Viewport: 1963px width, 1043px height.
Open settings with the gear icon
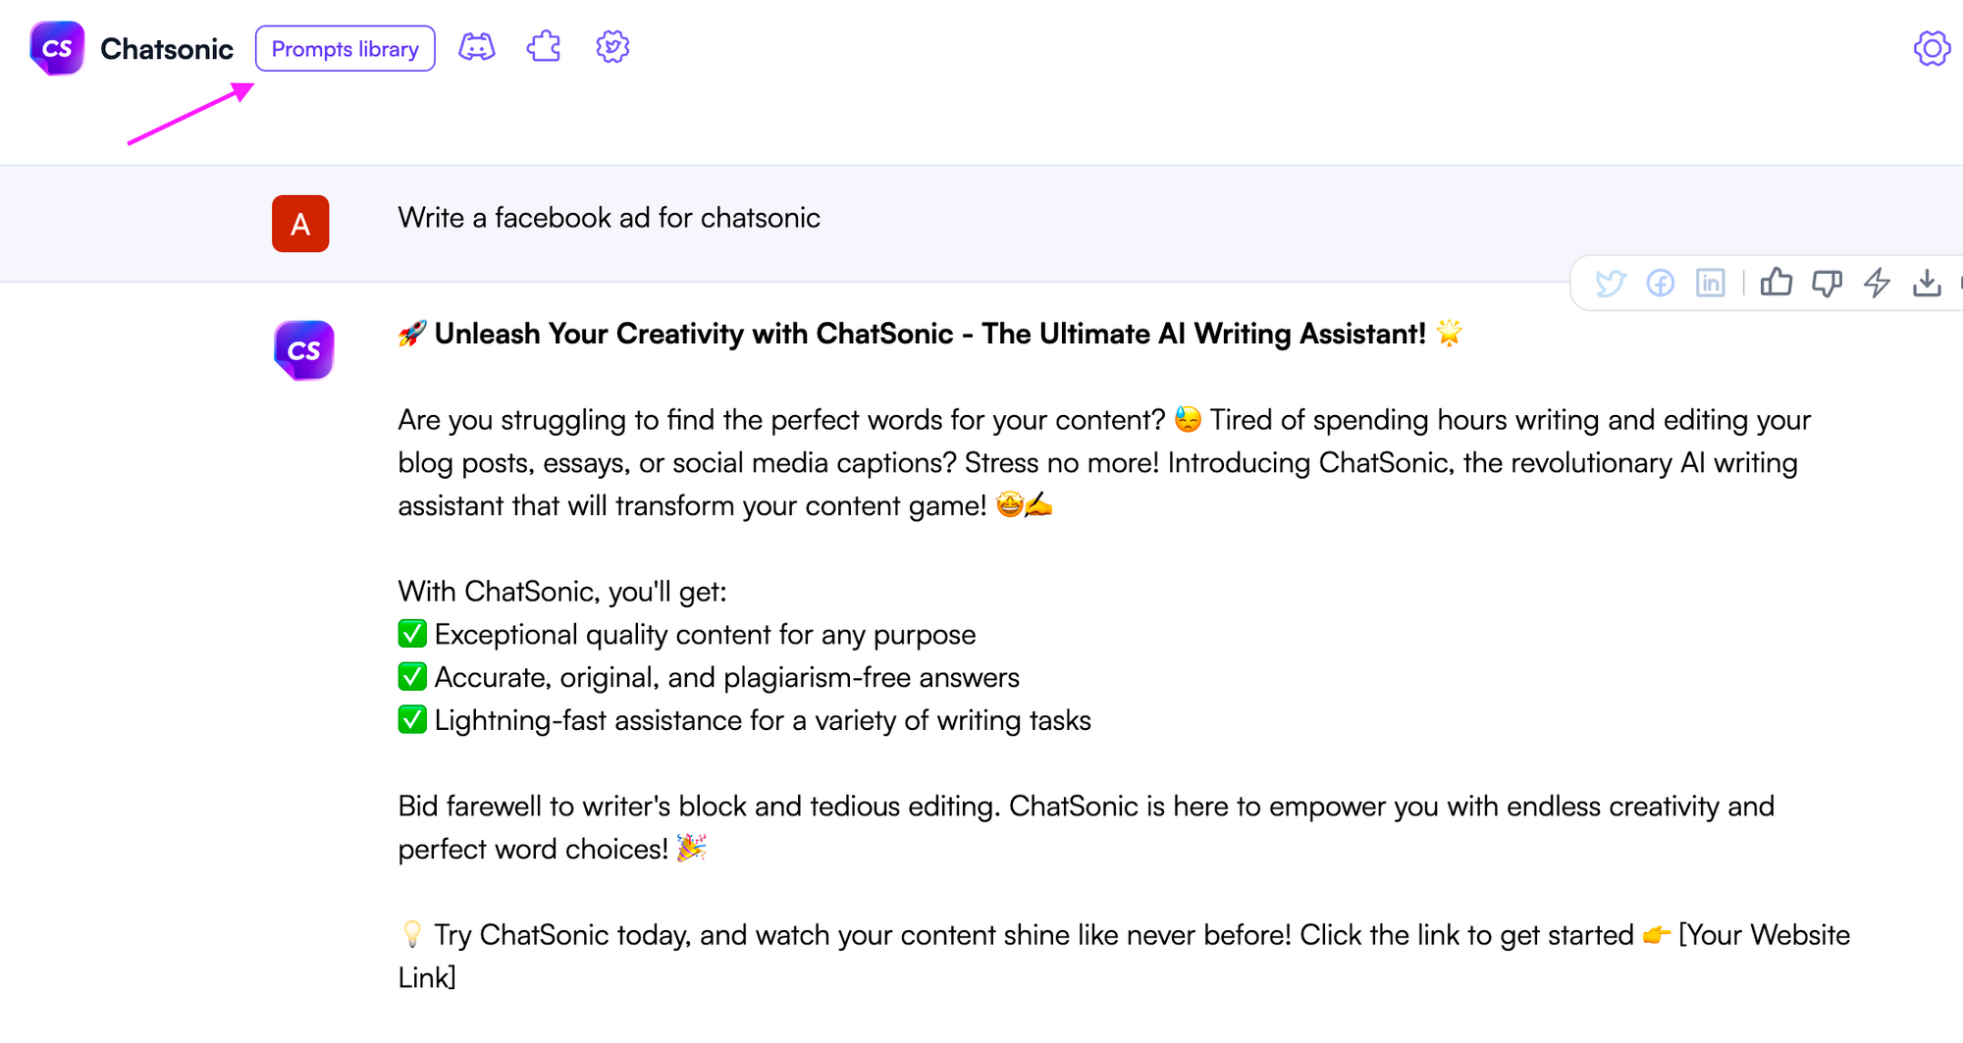point(1931,47)
